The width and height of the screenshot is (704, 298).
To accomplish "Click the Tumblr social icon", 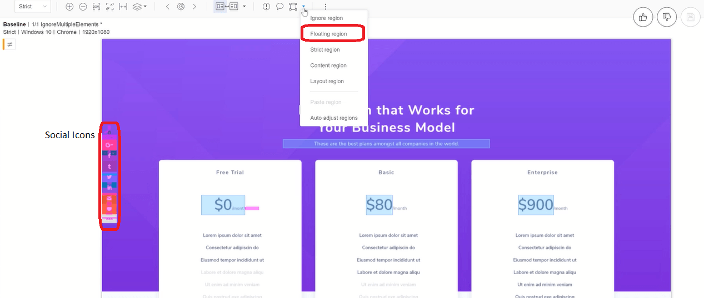I will pyautogui.click(x=109, y=166).
